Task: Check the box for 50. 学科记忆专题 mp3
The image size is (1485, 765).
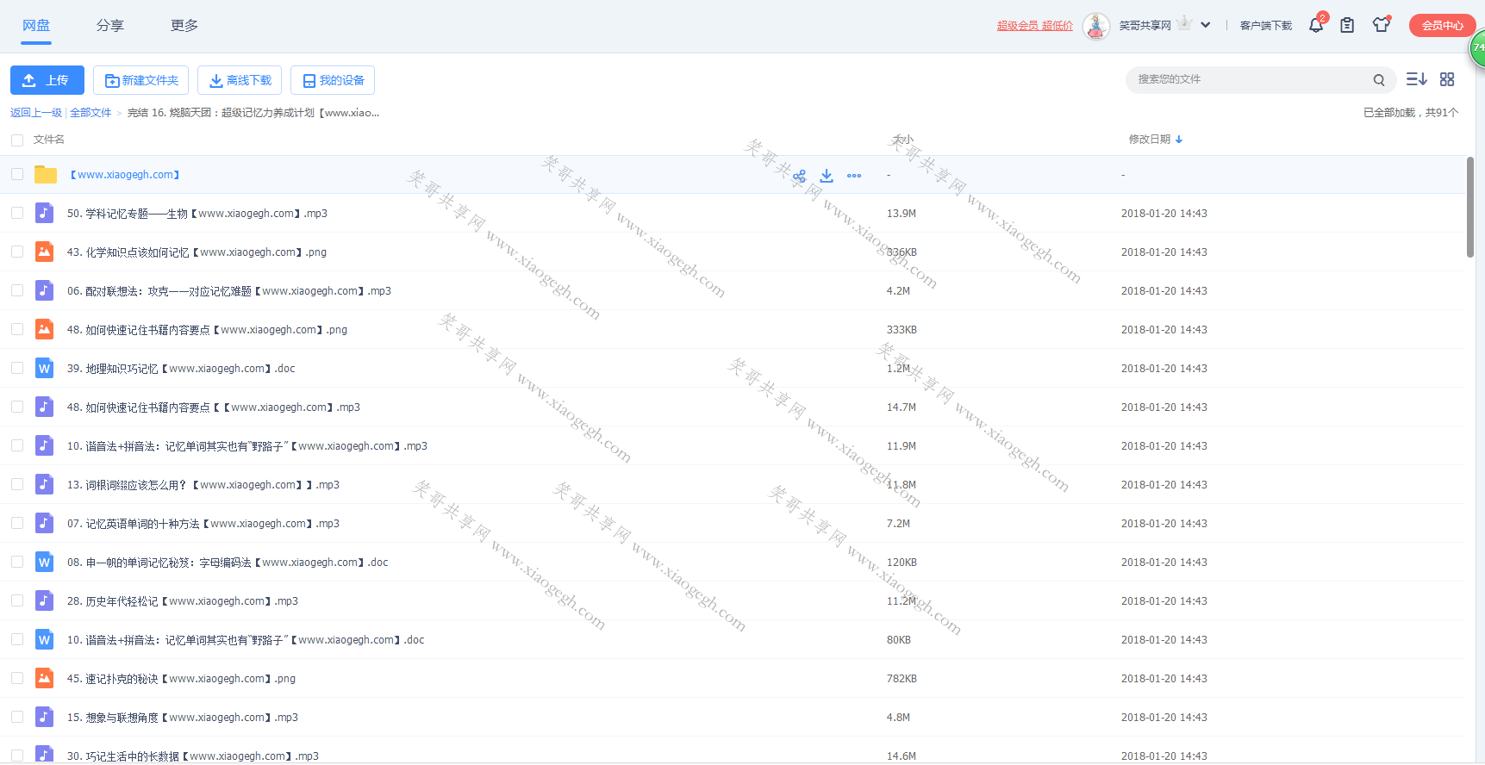Action: tap(17, 213)
